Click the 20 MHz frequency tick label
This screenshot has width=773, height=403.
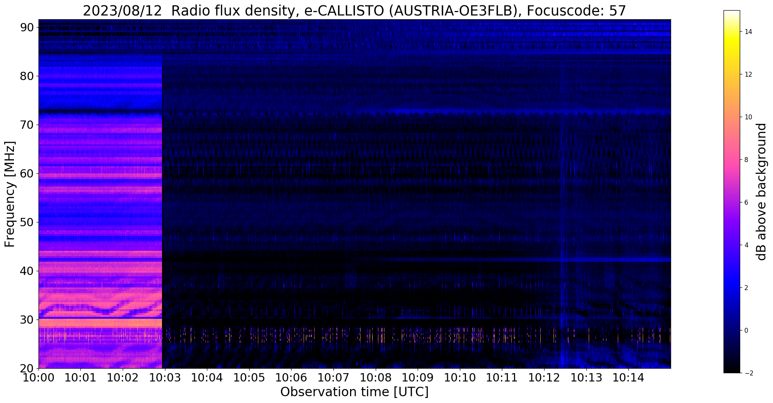click(x=26, y=368)
